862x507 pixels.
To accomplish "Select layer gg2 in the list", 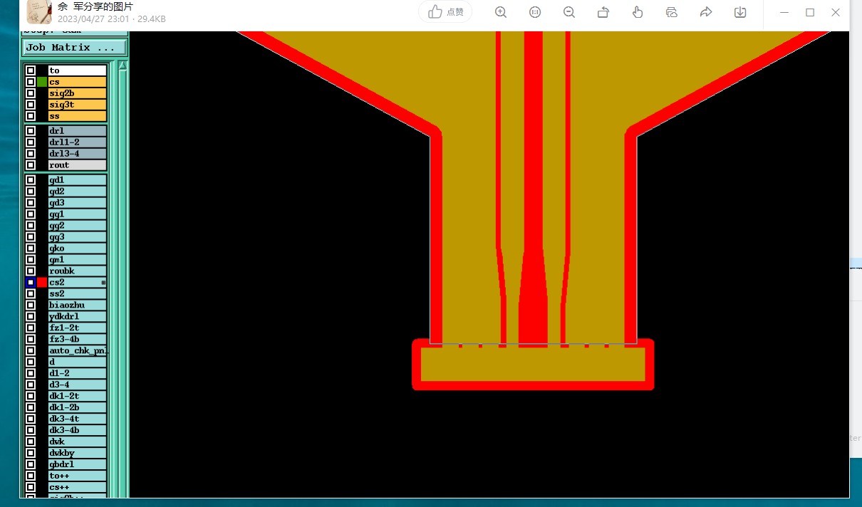I will click(x=78, y=226).
